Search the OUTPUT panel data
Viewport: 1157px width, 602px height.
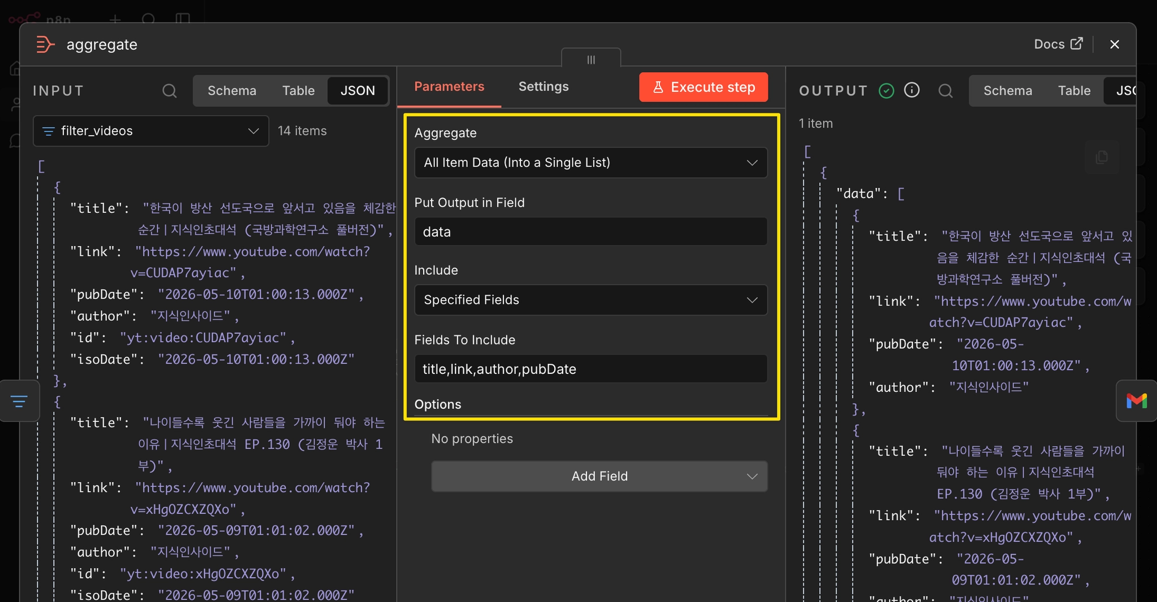[945, 91]
